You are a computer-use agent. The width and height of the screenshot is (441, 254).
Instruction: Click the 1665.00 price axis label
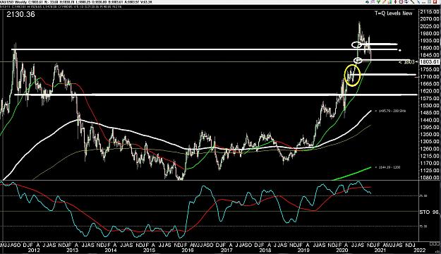point(429,84)
